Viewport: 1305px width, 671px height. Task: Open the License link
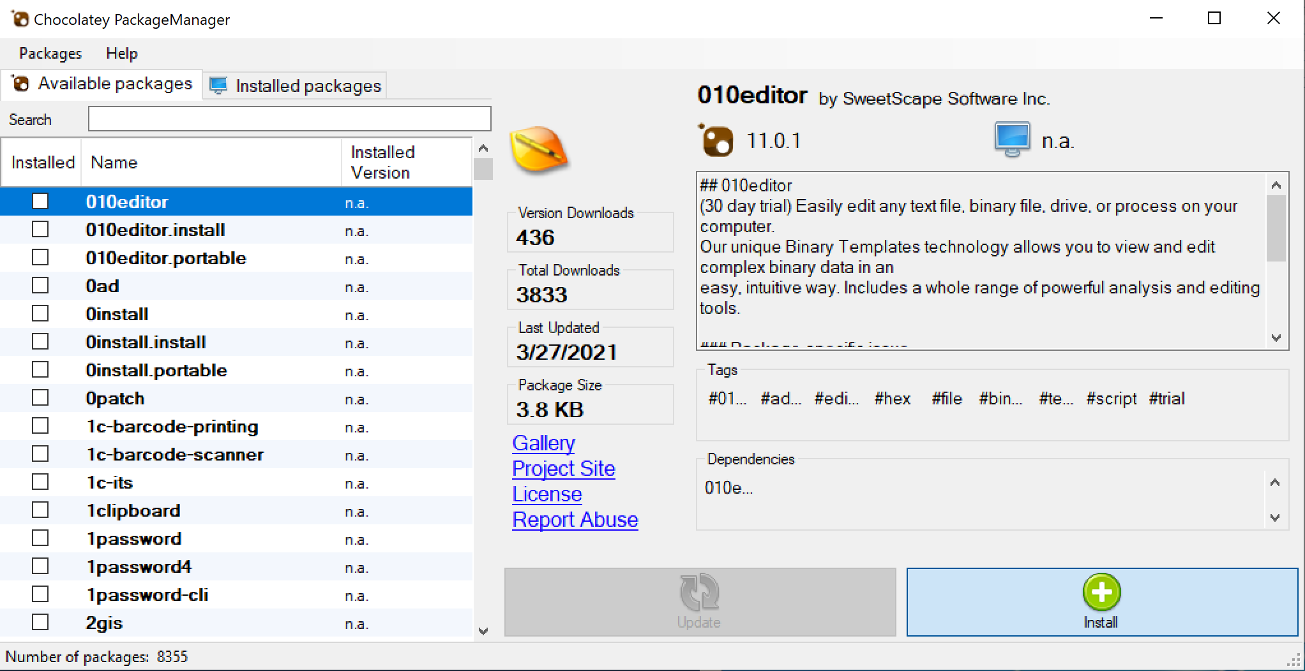pyautogui.click(x=547, y=494)
